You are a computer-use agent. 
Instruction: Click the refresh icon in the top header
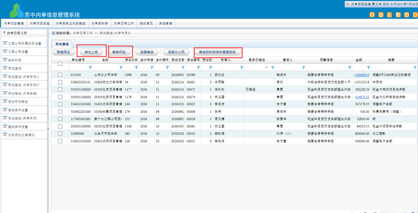click(x=372, y=15)
